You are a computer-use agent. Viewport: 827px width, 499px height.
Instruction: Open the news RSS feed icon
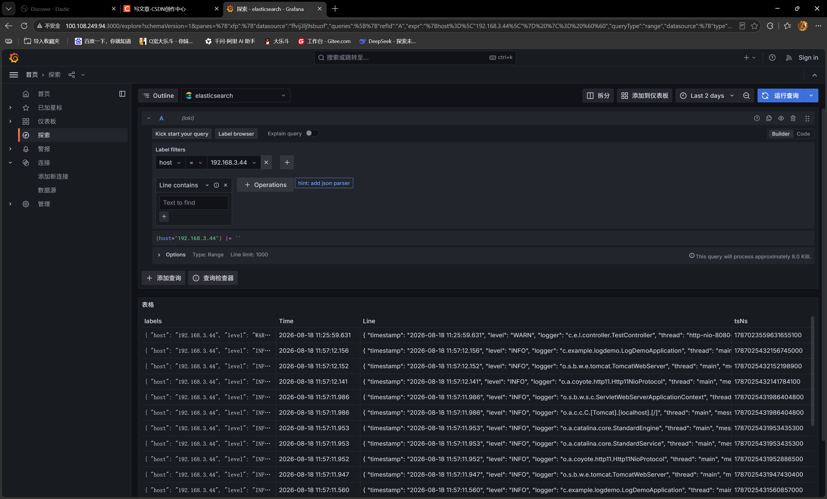tap(789, 58)
